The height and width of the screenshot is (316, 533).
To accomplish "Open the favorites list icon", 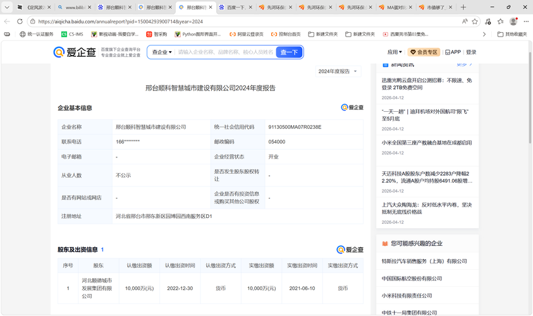I will tap(500, 21).
